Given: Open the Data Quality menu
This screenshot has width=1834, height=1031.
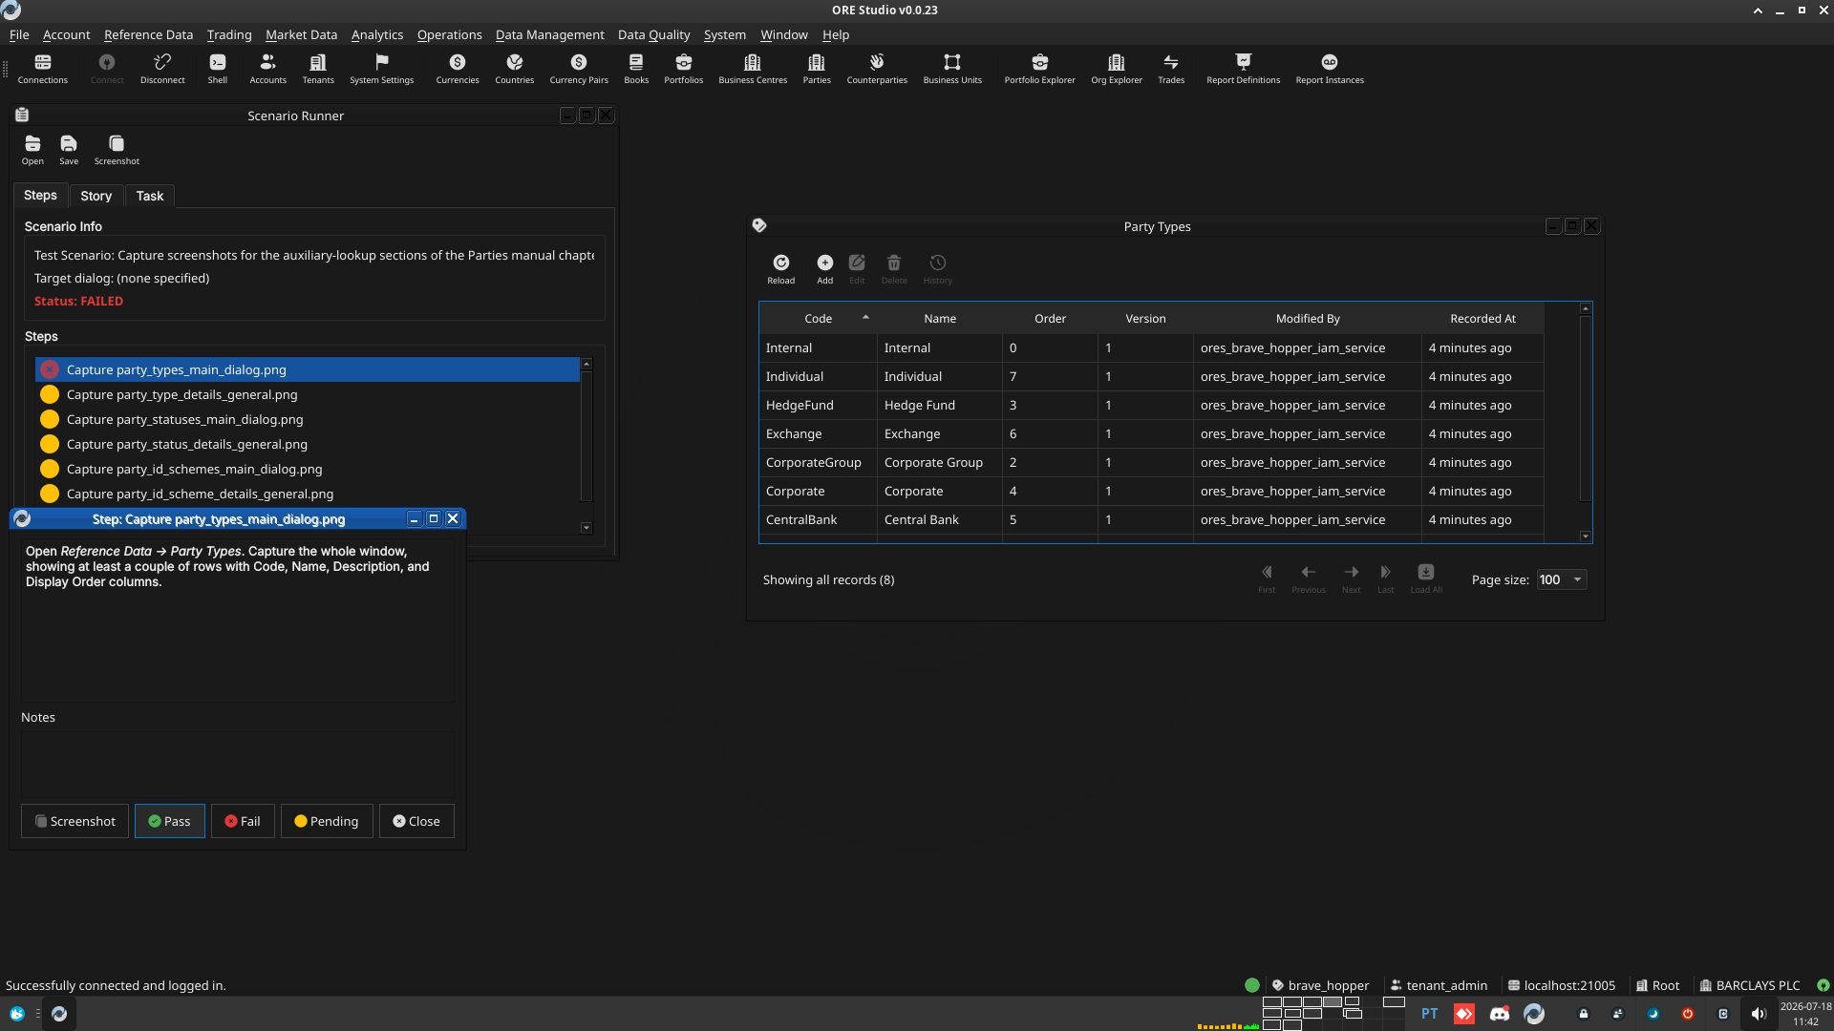Looking at the screenshot, I should point(653,34).
